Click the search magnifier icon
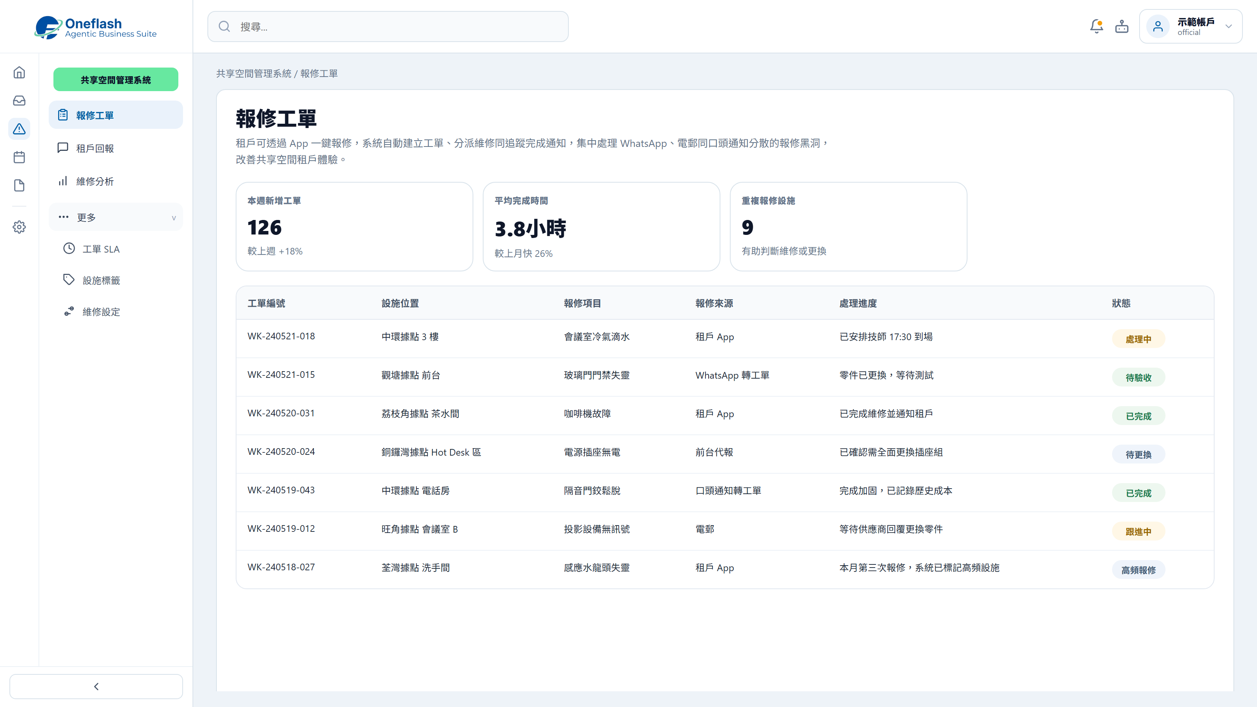 pyautogui.click(x=224, y=26)
